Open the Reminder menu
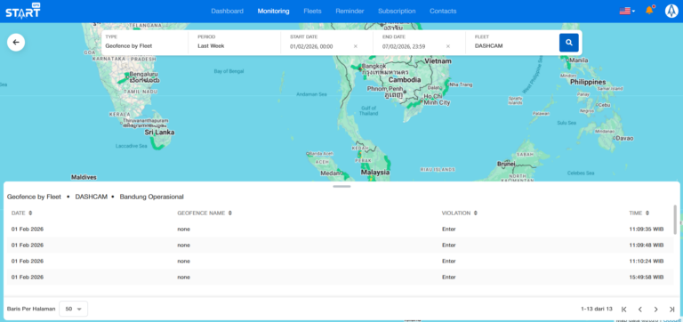683x322 pixels. 350,11
